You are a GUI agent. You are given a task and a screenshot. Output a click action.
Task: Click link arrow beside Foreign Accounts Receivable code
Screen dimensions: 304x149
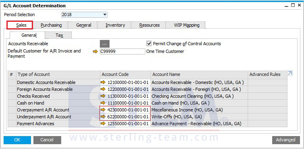point(103,89)
